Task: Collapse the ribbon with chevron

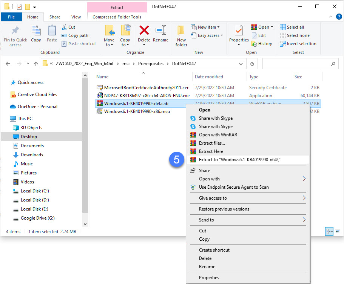Action: tap(331, 17)
